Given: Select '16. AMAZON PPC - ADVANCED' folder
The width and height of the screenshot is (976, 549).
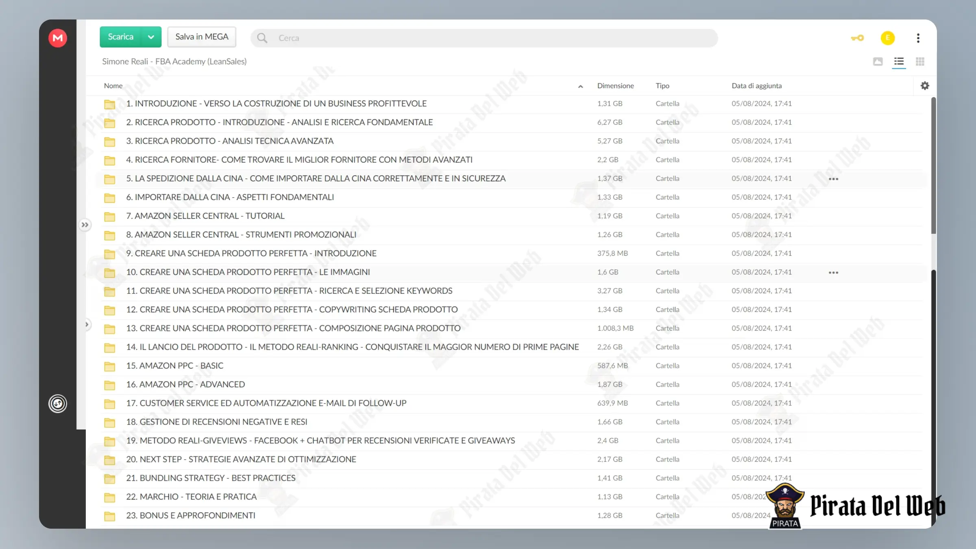Looking at the screenshot, I should 185,384.
